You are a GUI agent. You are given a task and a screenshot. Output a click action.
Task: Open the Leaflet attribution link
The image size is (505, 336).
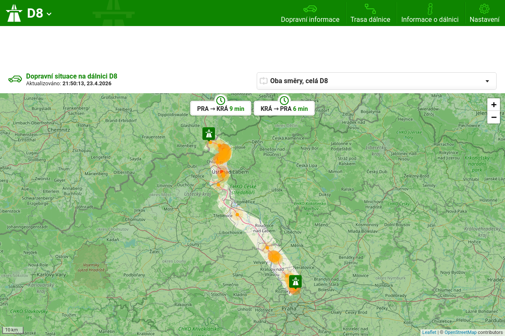pos(429,332)
